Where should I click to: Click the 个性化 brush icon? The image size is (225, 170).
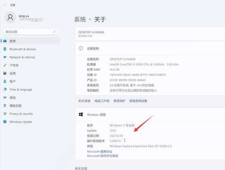[5, 65]
